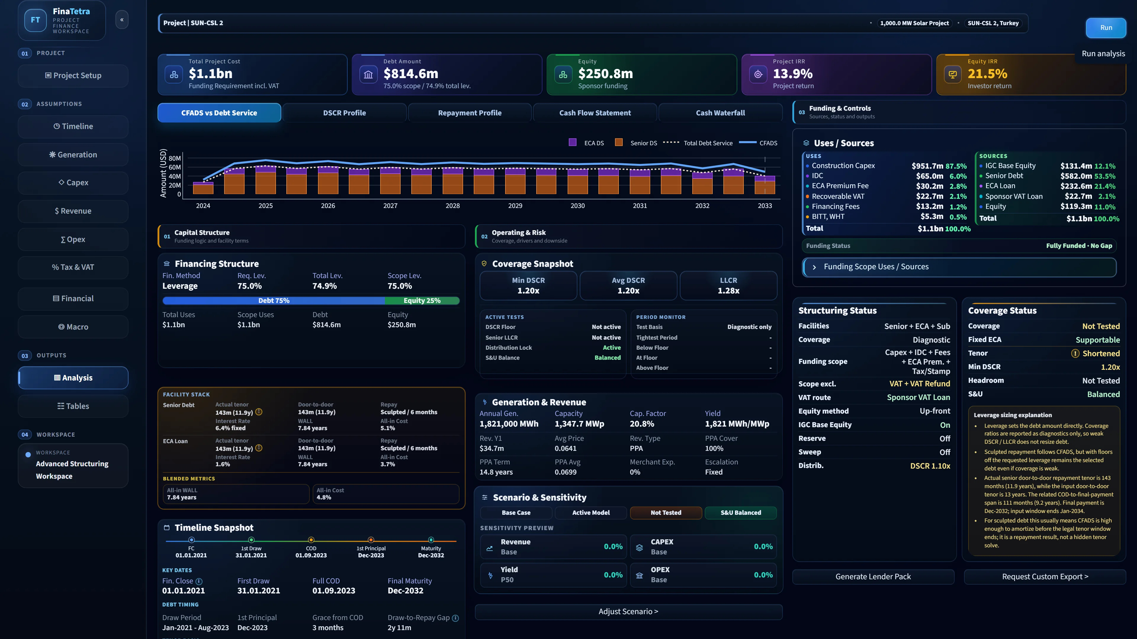Click Generate Lender Pack

[x=873, y=576]
